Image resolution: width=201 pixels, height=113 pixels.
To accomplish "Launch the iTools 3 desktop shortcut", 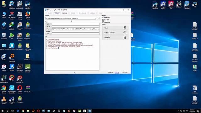I will 4,57.
